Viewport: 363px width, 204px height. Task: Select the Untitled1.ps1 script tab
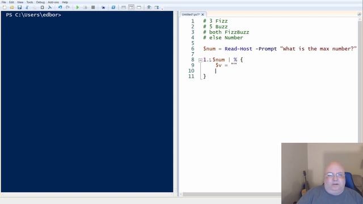coord(191,14)
